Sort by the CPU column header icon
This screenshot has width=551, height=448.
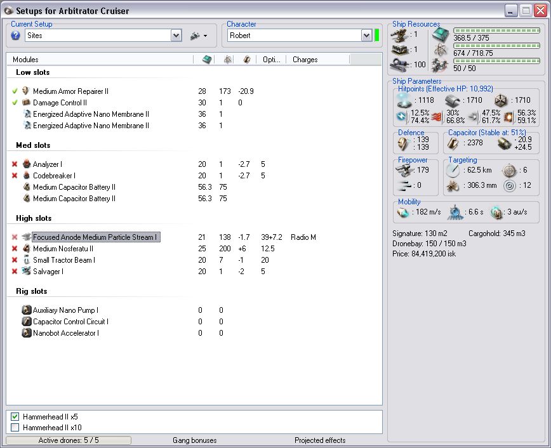tap(207, 60)
